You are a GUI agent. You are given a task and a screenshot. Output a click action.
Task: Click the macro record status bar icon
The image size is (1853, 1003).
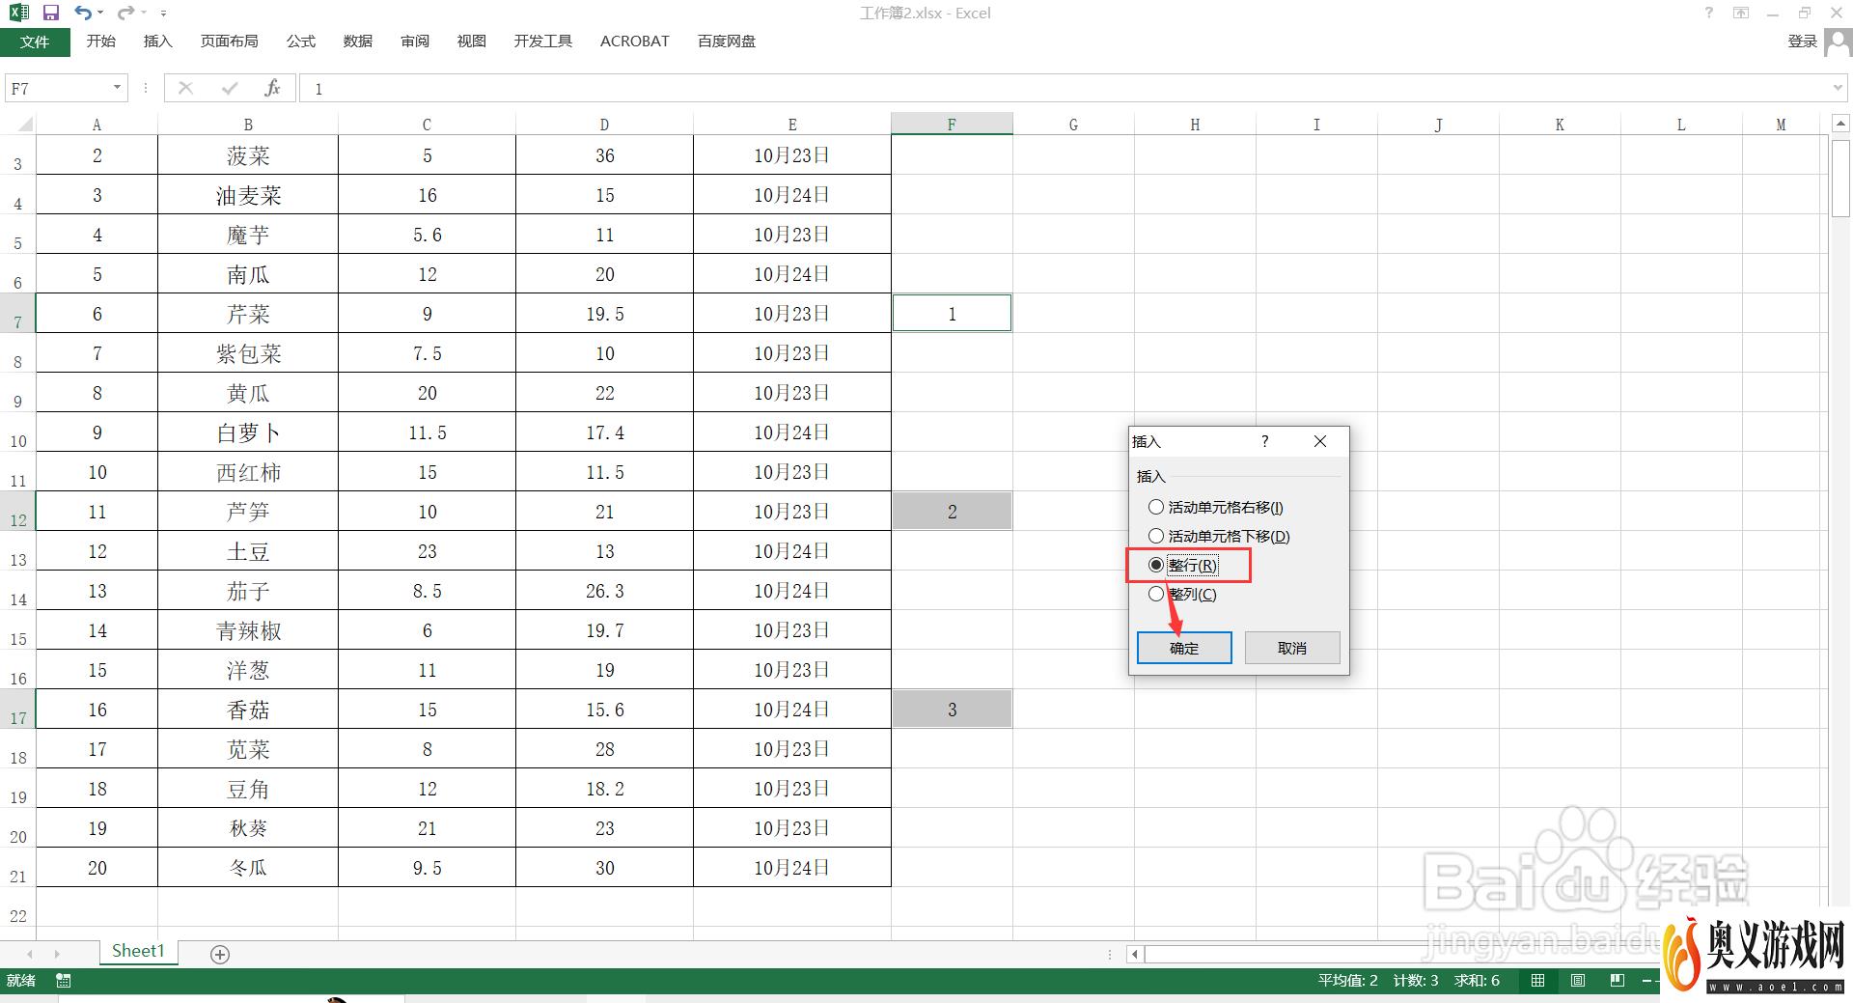click(x=64, y=981)
